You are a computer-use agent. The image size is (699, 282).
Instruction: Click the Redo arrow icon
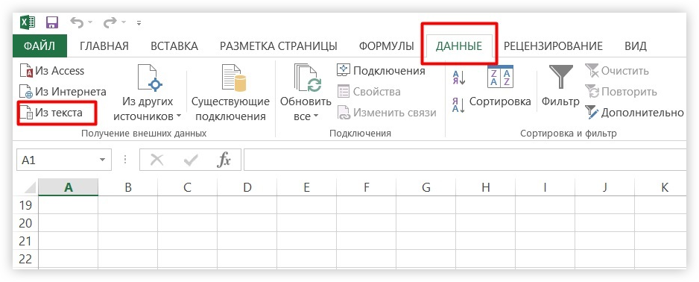(110, 22)
